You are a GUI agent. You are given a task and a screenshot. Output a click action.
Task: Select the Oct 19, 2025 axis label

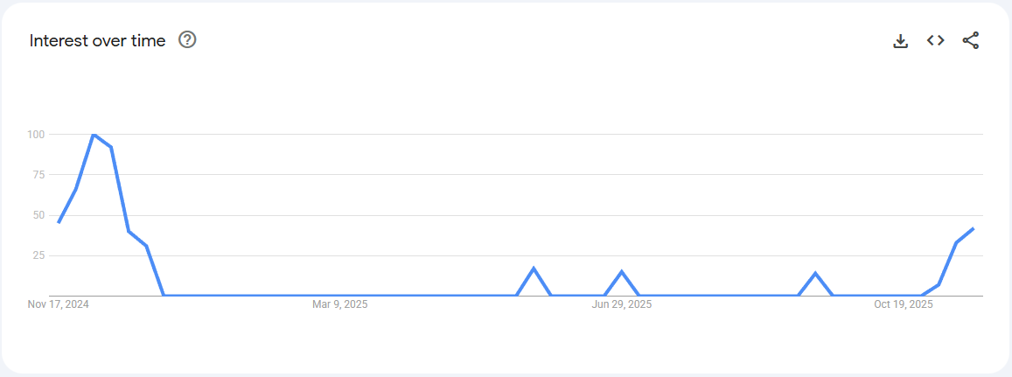pyautogui.click(x=904, y=304)
